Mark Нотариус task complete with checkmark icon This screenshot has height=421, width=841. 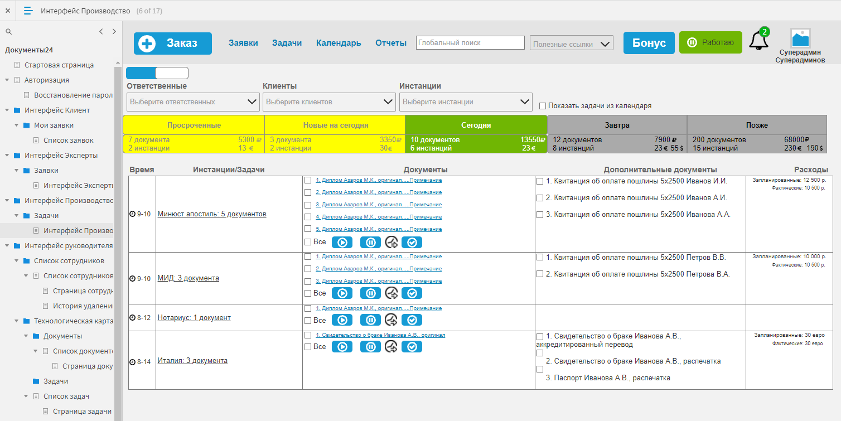pos(412,320)
